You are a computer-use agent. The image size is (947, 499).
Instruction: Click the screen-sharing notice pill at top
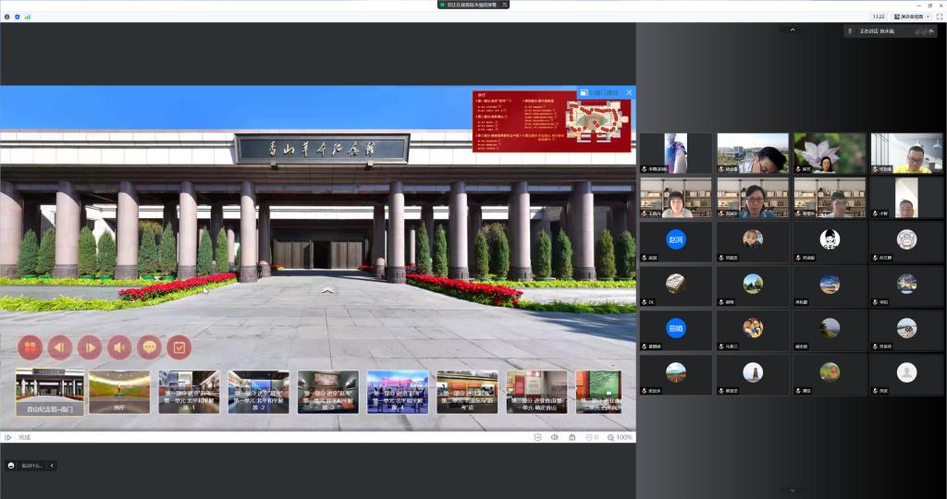pos(473,5)
